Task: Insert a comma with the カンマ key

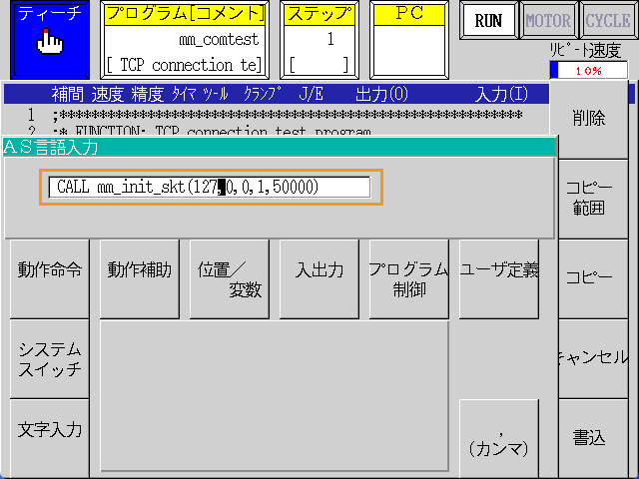Action: (499, 439)
